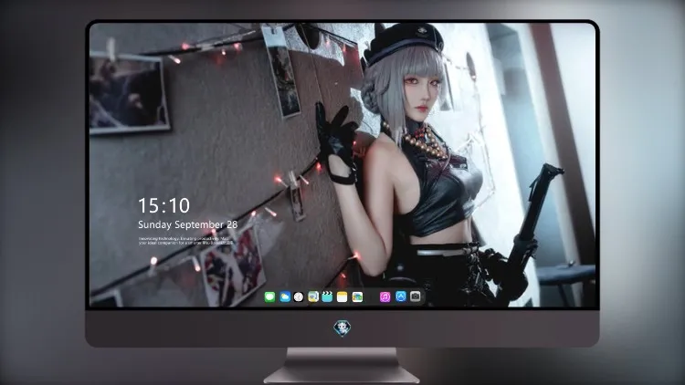Click the logo badge on monitor chin
This screenshot has height=385, width=685.
(342, 328)
